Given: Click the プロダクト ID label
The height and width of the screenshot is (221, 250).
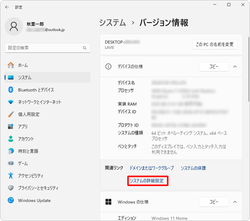Looking at the screenshot, I should pos(128,125).
